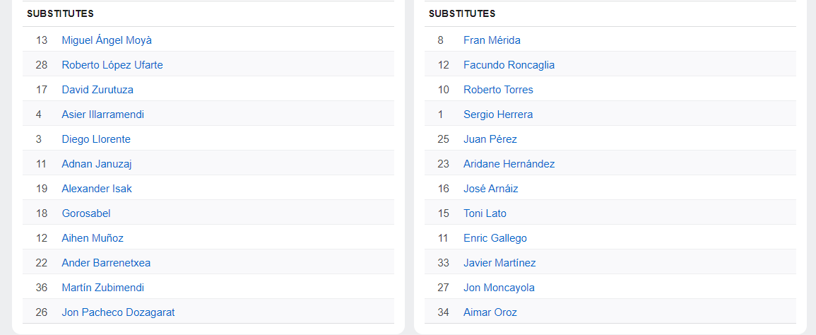The height and width of the screenshot is (335, 816).
Task: Select David Zurutuza from substitutes
Action: 97,90
